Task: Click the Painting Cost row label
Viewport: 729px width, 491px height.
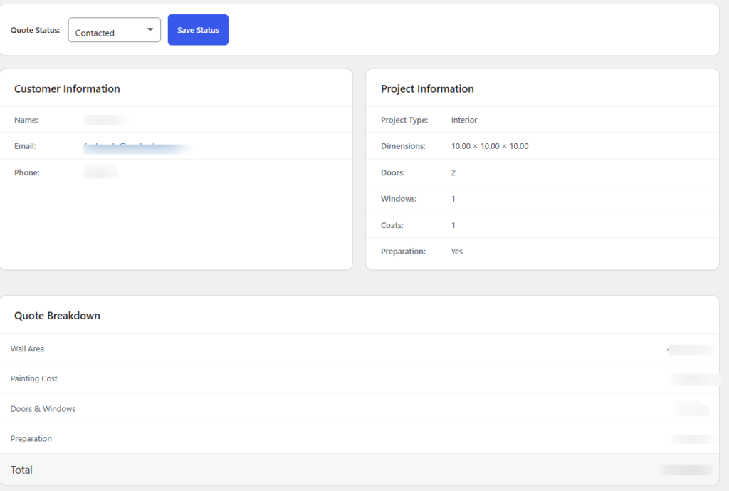Action: click(x=34, y=378)
